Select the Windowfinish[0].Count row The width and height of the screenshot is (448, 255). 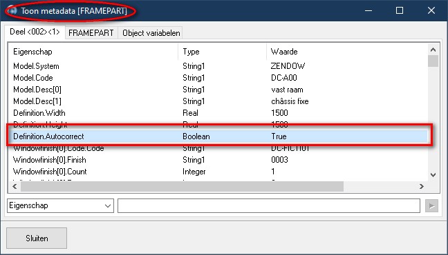(218, 172)
